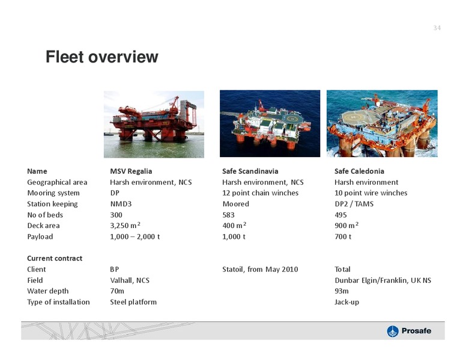Click the 'Mooring system' row label
Viewport: 466px width, 361px height.
(x=53, y=193)
